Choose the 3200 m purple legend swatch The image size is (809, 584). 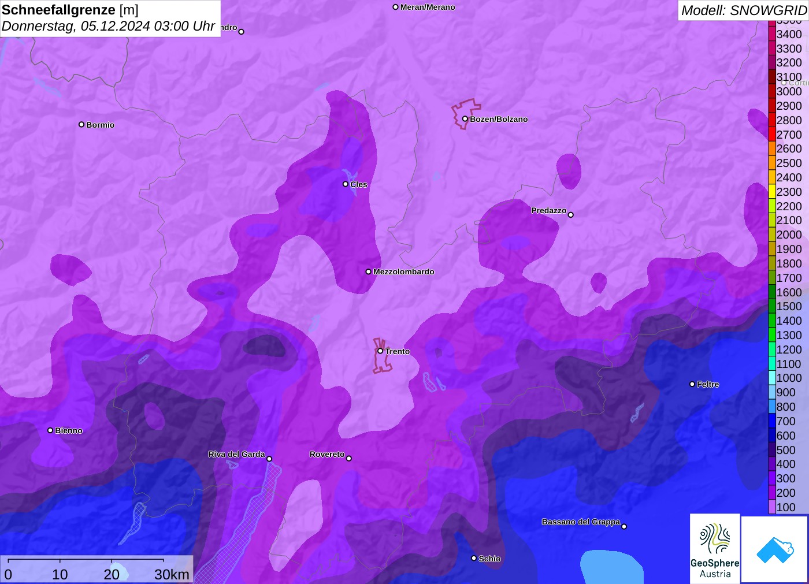pos(772,62)
